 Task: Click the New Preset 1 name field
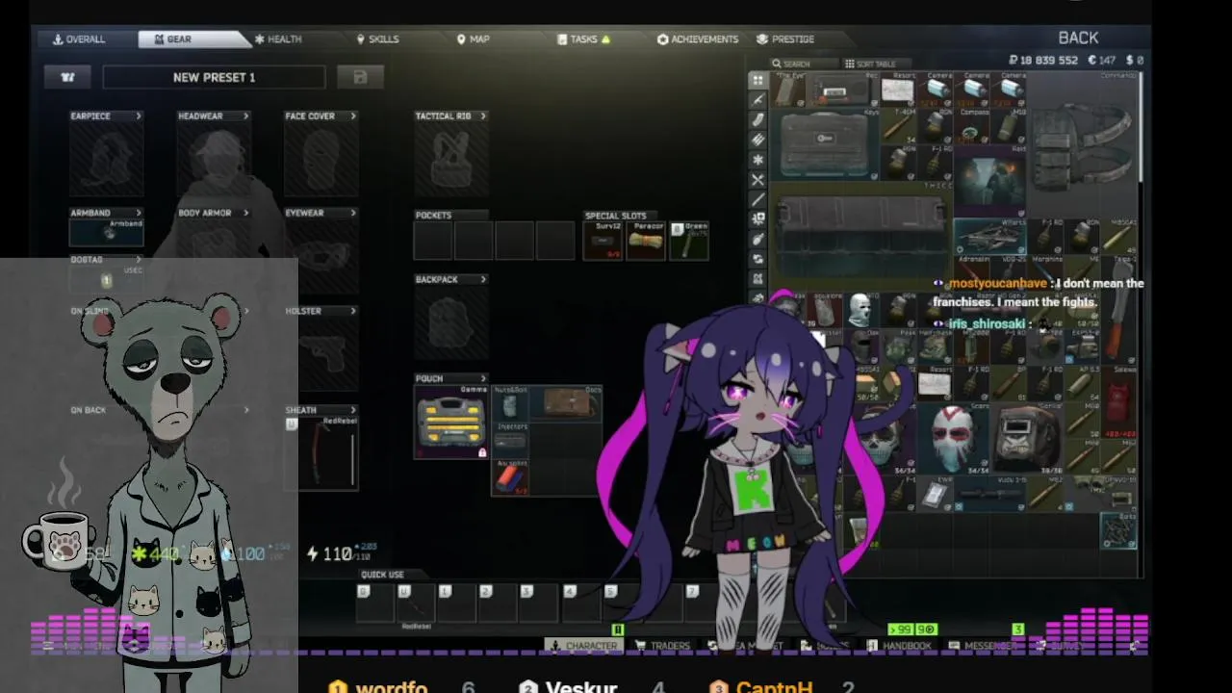pos(214,77)
